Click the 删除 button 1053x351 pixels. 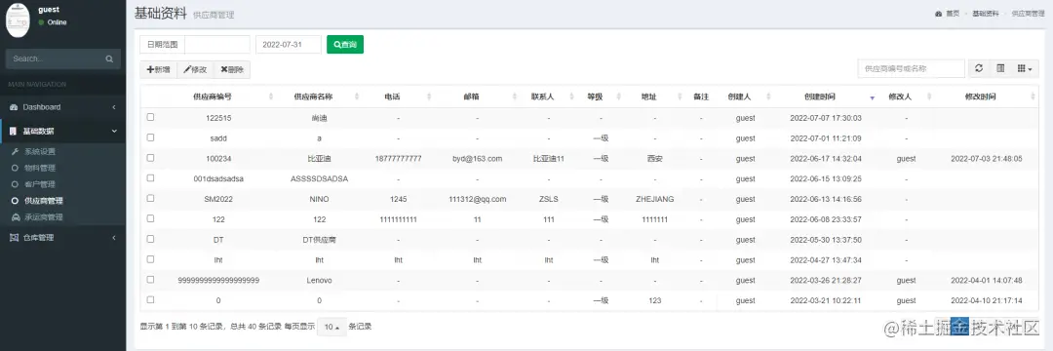tap(232, 69)
